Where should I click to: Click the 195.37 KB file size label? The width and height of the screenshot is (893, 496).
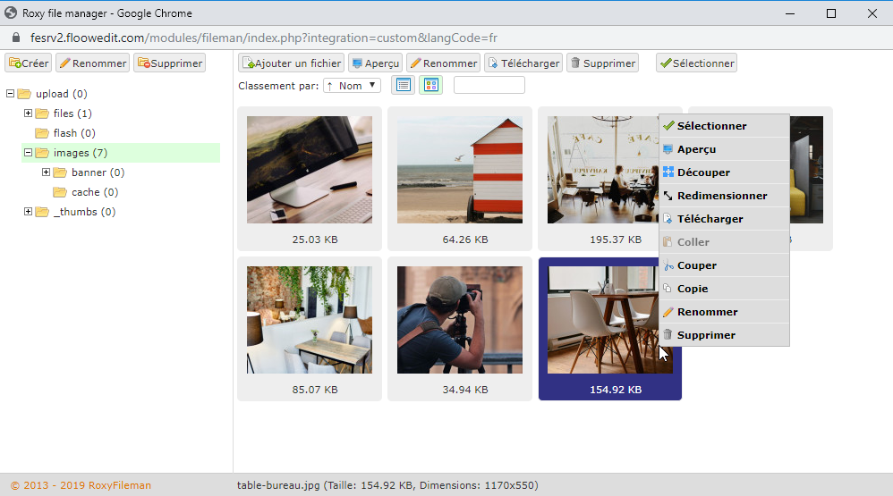point(616,240)
